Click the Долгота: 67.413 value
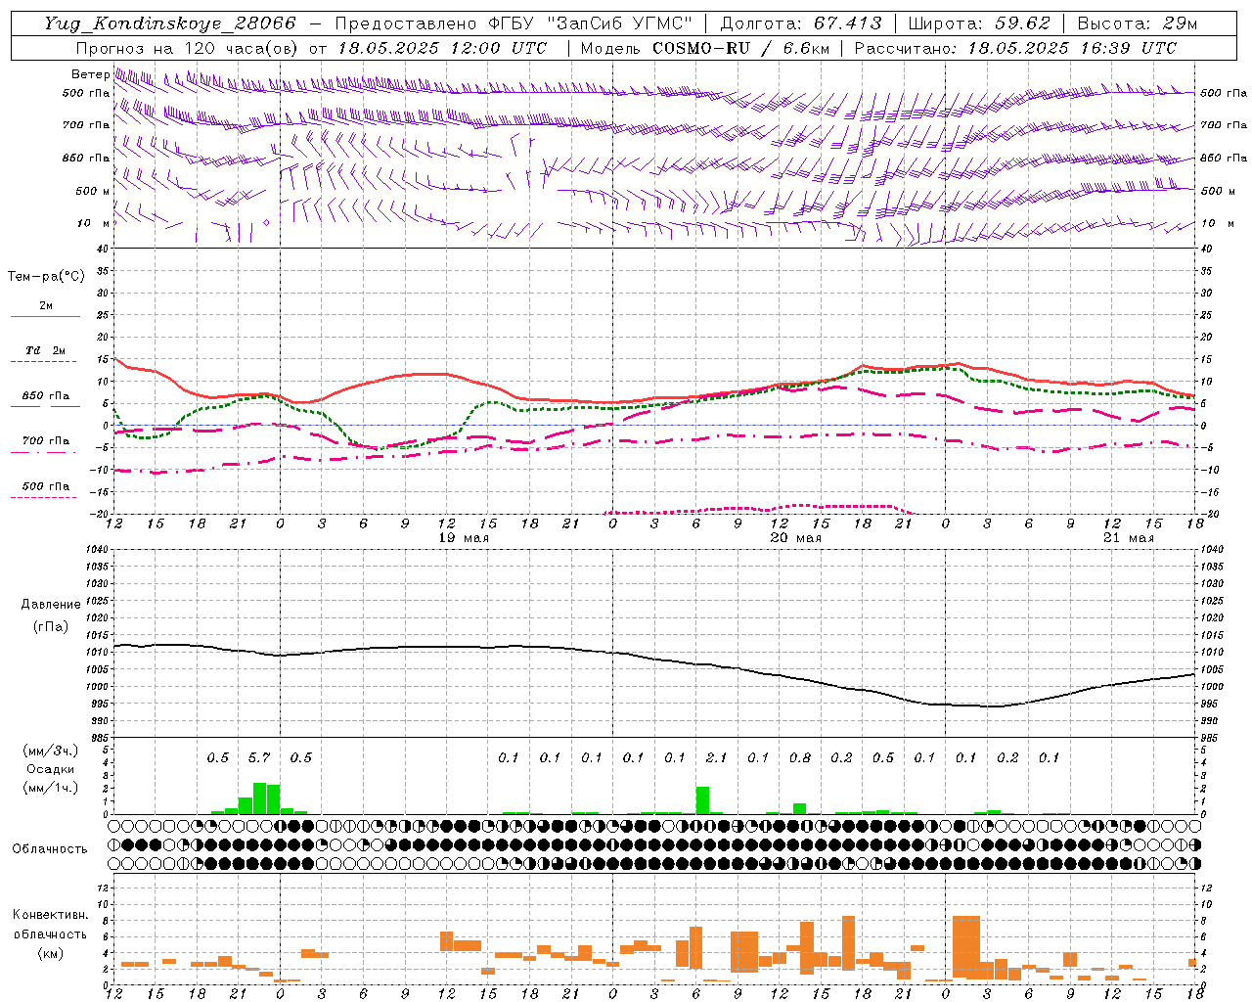 coord(801,23)
